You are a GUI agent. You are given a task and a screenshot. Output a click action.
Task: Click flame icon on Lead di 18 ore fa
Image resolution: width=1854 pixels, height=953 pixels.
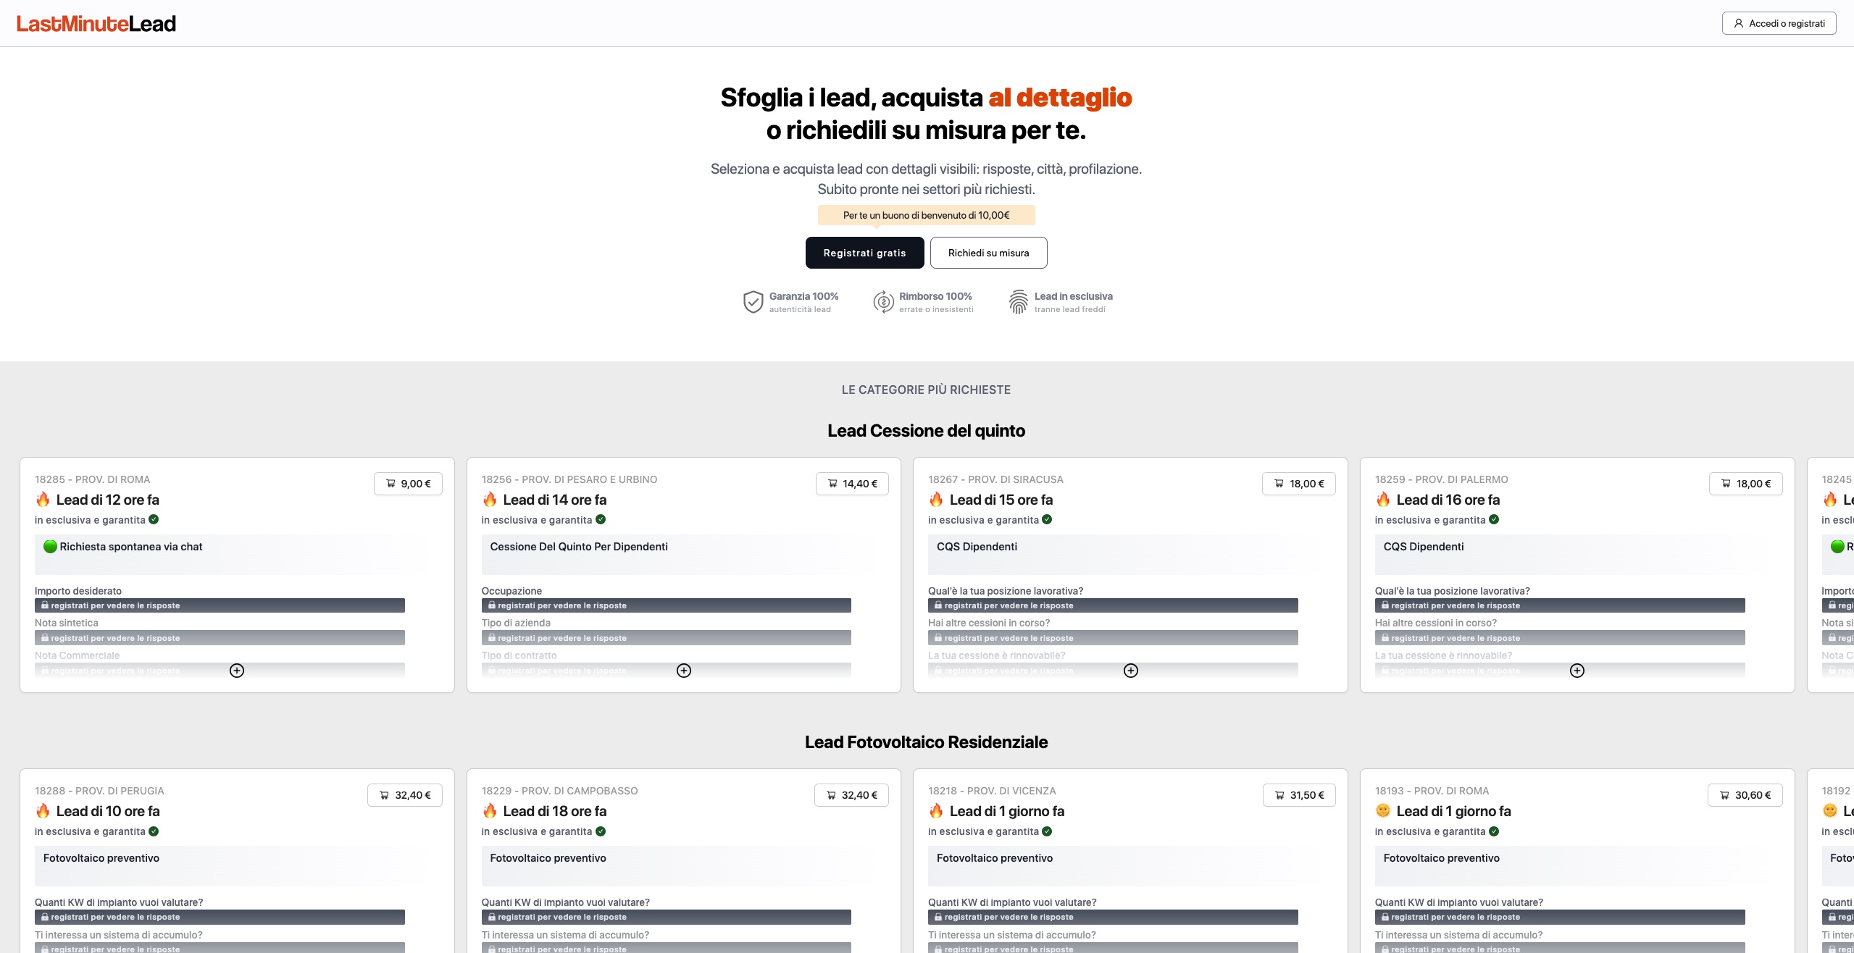pos(490,811)
